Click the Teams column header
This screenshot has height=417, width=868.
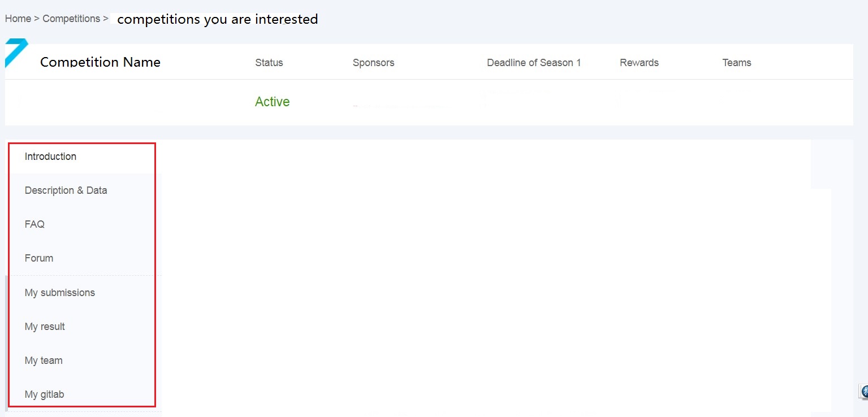click(737, 63)
